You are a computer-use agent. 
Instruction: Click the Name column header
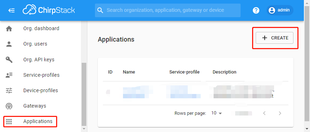coord(129,72)
